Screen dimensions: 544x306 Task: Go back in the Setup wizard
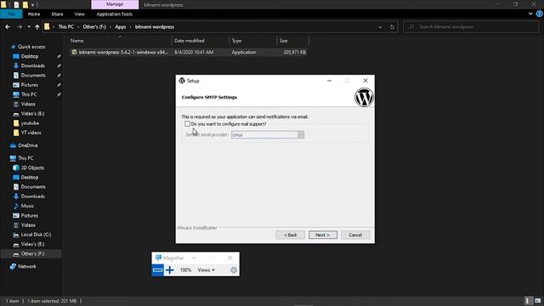291,235
